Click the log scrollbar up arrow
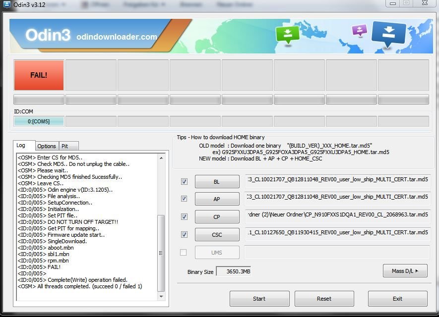The height and width of the screenshot is (317, 439). (161, 158)
